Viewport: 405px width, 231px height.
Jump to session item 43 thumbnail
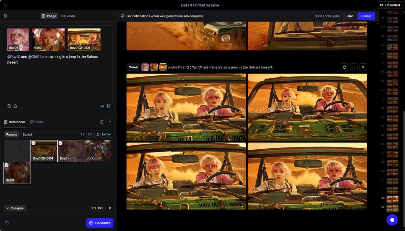[393, 208]
